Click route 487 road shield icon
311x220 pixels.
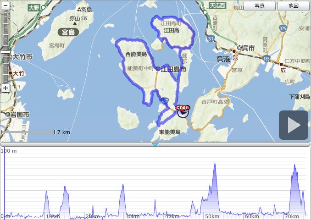pyautogui.click(x=164, y=100)
